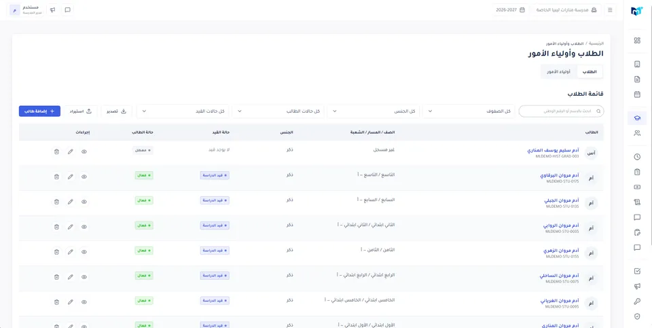This screenshot has height=328, width=652.
Task: Go to الرئيسية breadcrumb
Action: click(596, 43)
